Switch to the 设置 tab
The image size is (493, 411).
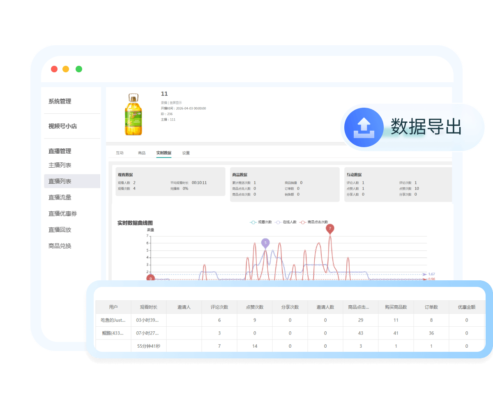click(186, 153)
